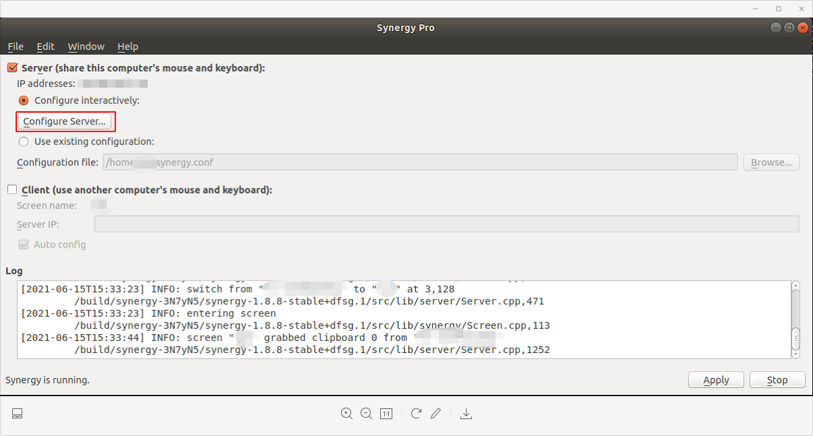Click the 'Synergy is running.' status text

(47, 380)
